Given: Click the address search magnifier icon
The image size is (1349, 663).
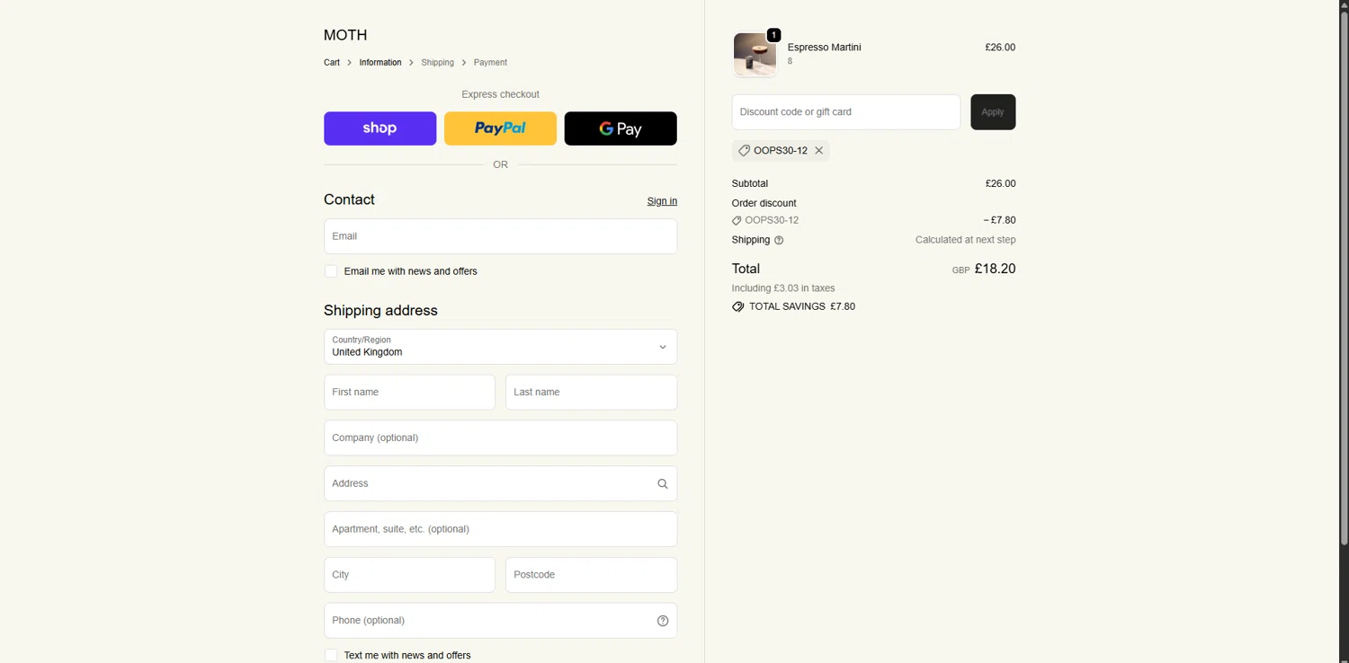Looking at the screenshot, I should click(663, 484).
